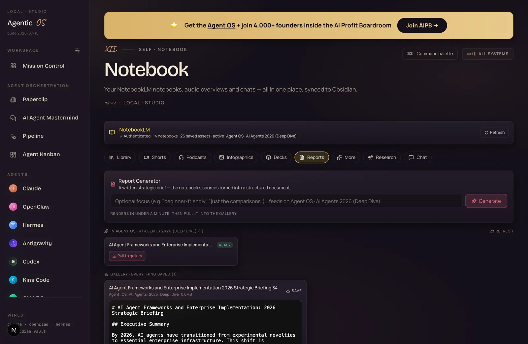Click the READY status badge
The height and width of the screenshot is (344, 528).
pos(225,245)
